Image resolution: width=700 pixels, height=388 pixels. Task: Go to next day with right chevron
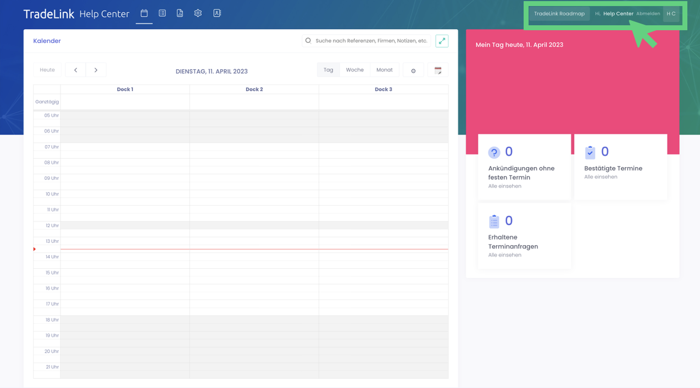[96, 70]
